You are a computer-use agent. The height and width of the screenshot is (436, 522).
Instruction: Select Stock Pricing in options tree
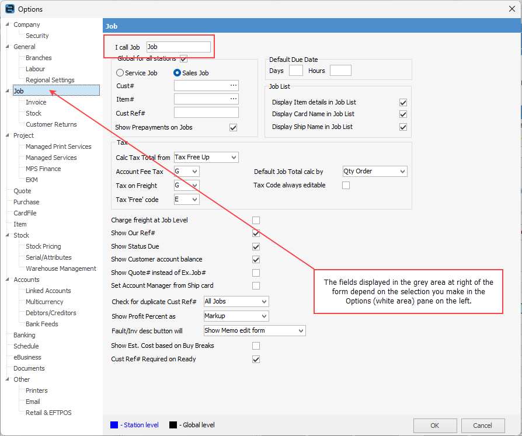click(43, 246)
